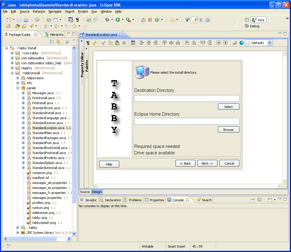Click Center Horizontally alignment icon
The image size is (291, 252).
149,43
